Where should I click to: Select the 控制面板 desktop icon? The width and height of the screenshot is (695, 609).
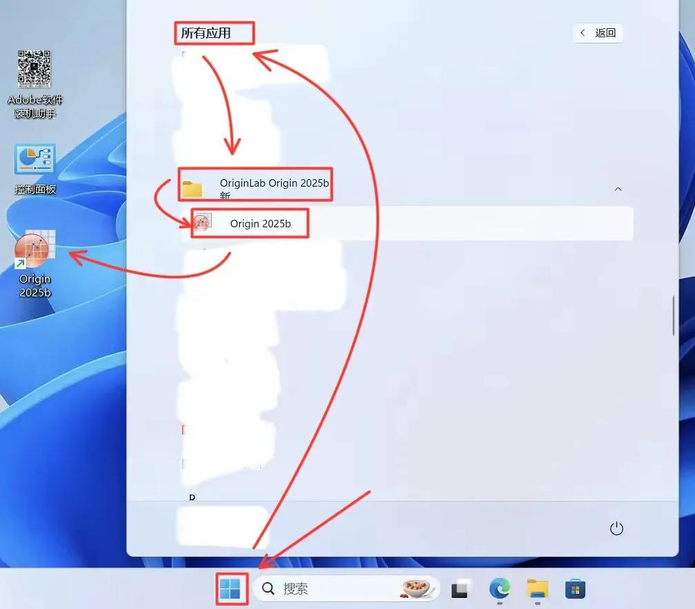pyautogui.click(x=35, y=169)
